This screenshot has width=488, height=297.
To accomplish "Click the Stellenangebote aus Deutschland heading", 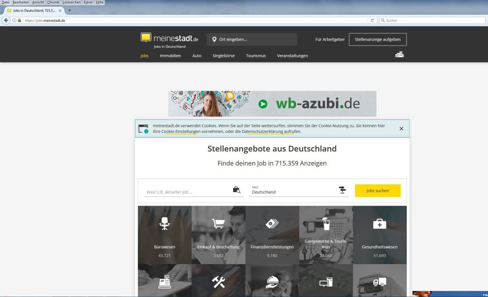I will [272, 149].
